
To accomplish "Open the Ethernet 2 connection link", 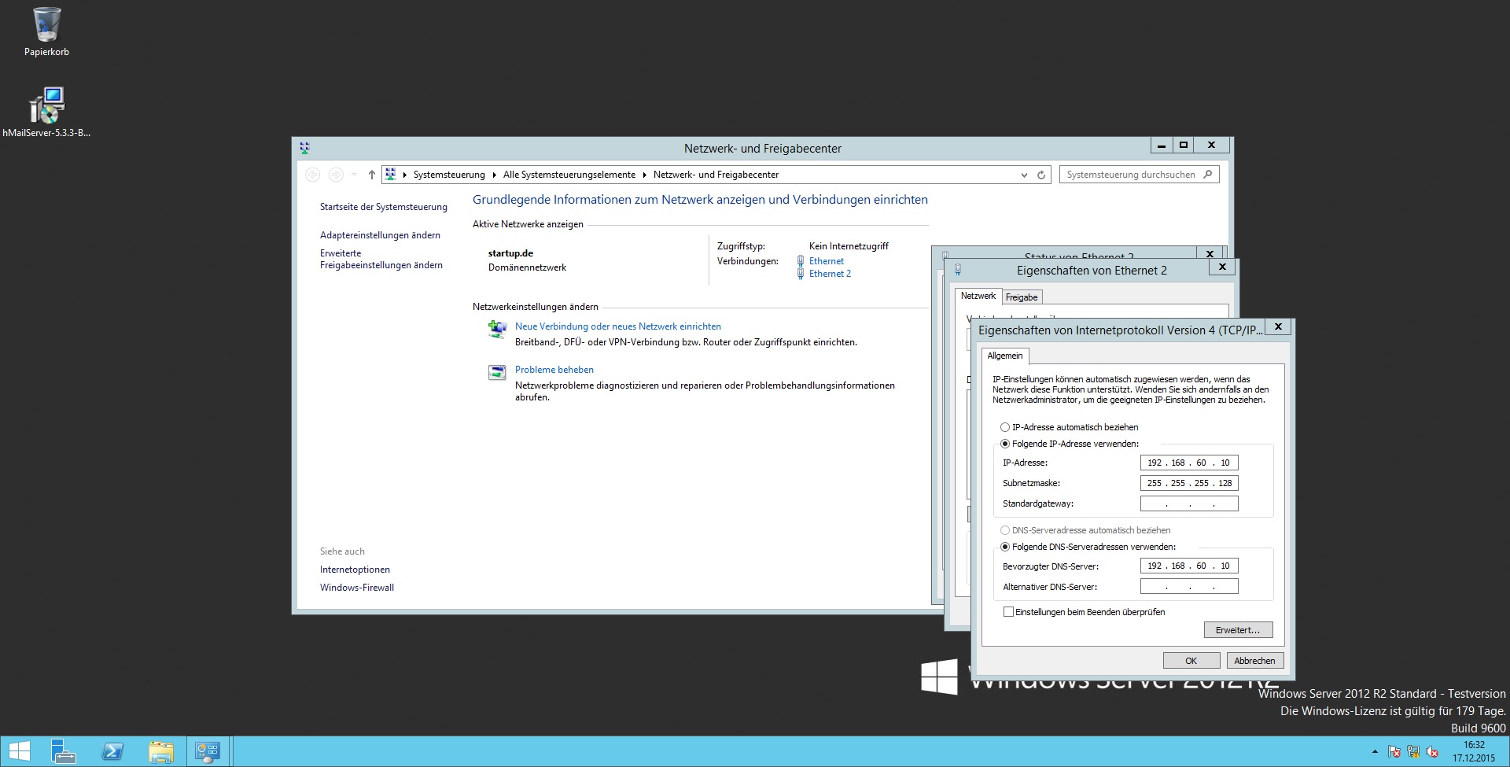I will click(x=830, y=274).
